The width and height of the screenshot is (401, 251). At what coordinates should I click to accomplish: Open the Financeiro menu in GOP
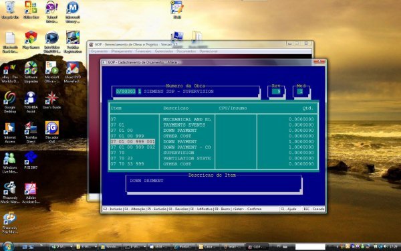click(143, 52)
